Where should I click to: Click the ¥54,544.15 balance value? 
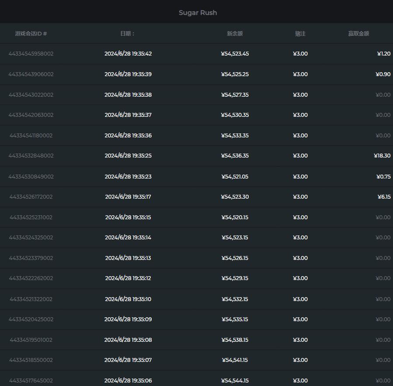point(235,381)
